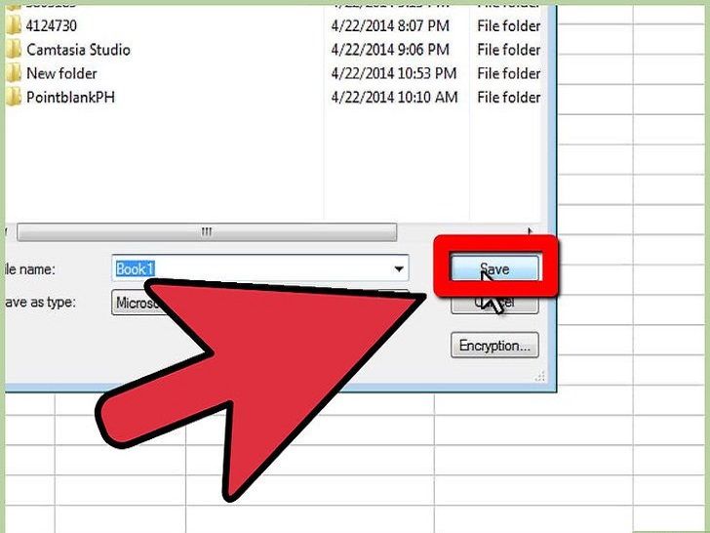The image size is (710, 533).
Task: Click the Save button
Action: (x=494, y=268)
